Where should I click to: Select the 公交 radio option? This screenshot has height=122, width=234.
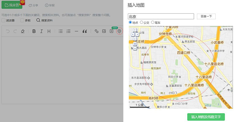pyautogui.click(x=142, y=22)
